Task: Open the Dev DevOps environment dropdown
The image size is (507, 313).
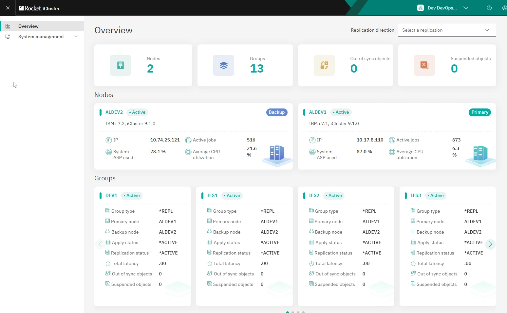Action: point(443,8)
